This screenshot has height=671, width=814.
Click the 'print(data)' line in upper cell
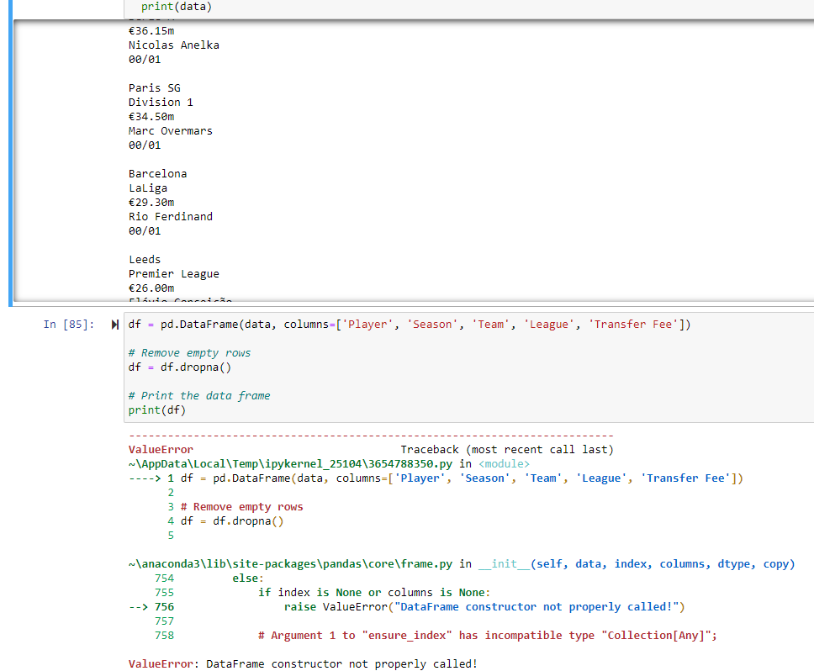(177, 7)
